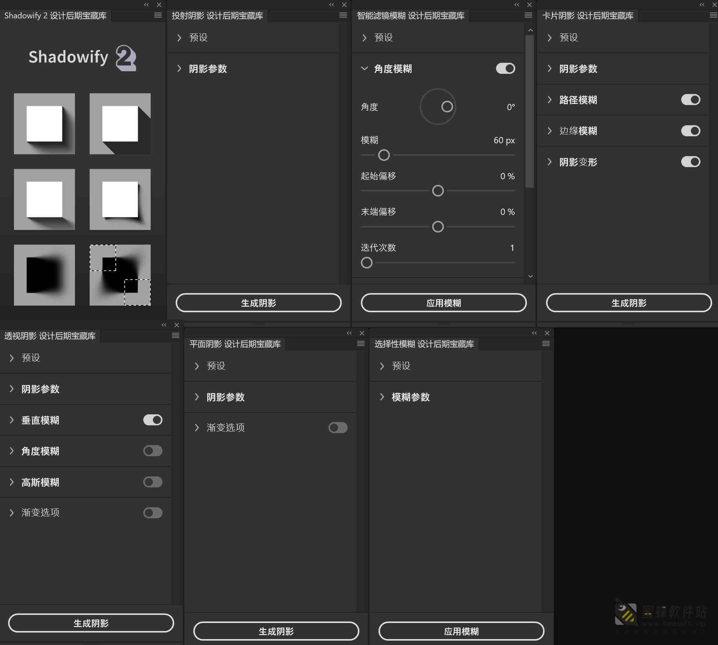Image resolution: width=718 pixels, height=645 pixels.
Task: Select the 选择性模糊 设计后期宝藏库 tab
Action: 424,344
